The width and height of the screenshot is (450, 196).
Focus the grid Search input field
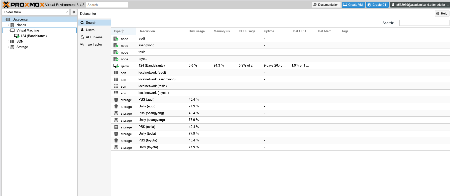(x=424, y=23)
